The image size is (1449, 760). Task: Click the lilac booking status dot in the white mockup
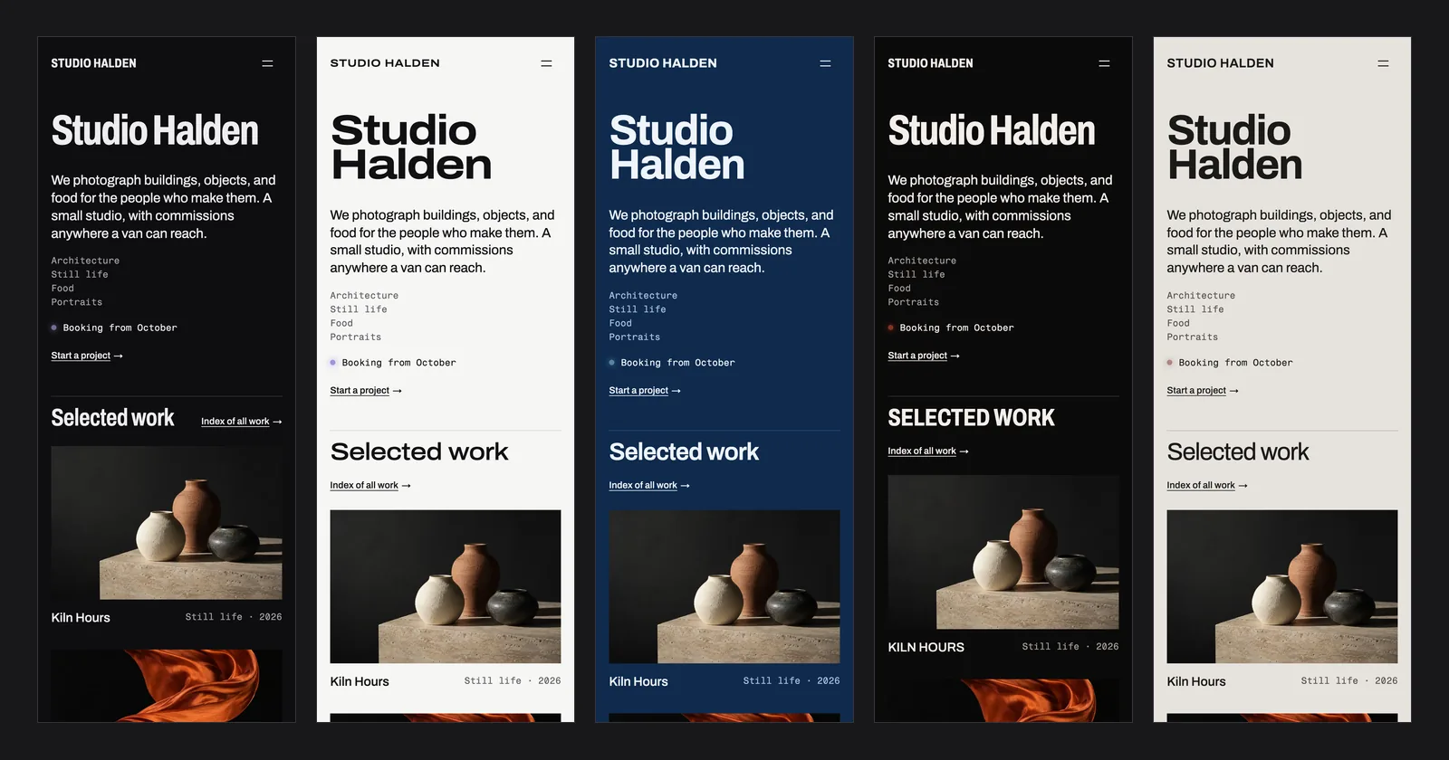pos(333,363)
